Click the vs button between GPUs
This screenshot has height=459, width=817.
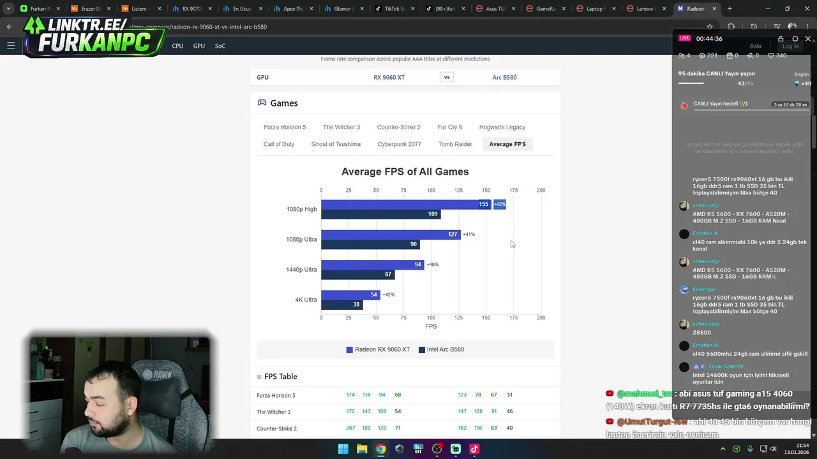tap(447, 77)
